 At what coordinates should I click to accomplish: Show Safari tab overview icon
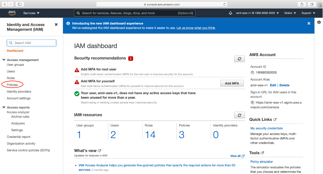point(312,4)
